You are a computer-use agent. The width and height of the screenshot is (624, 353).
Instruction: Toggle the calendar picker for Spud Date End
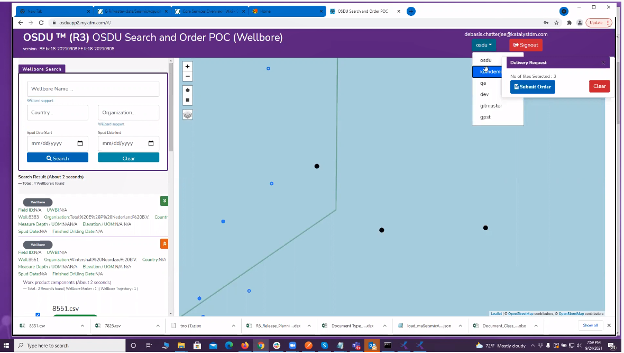[x=152, y=143]
